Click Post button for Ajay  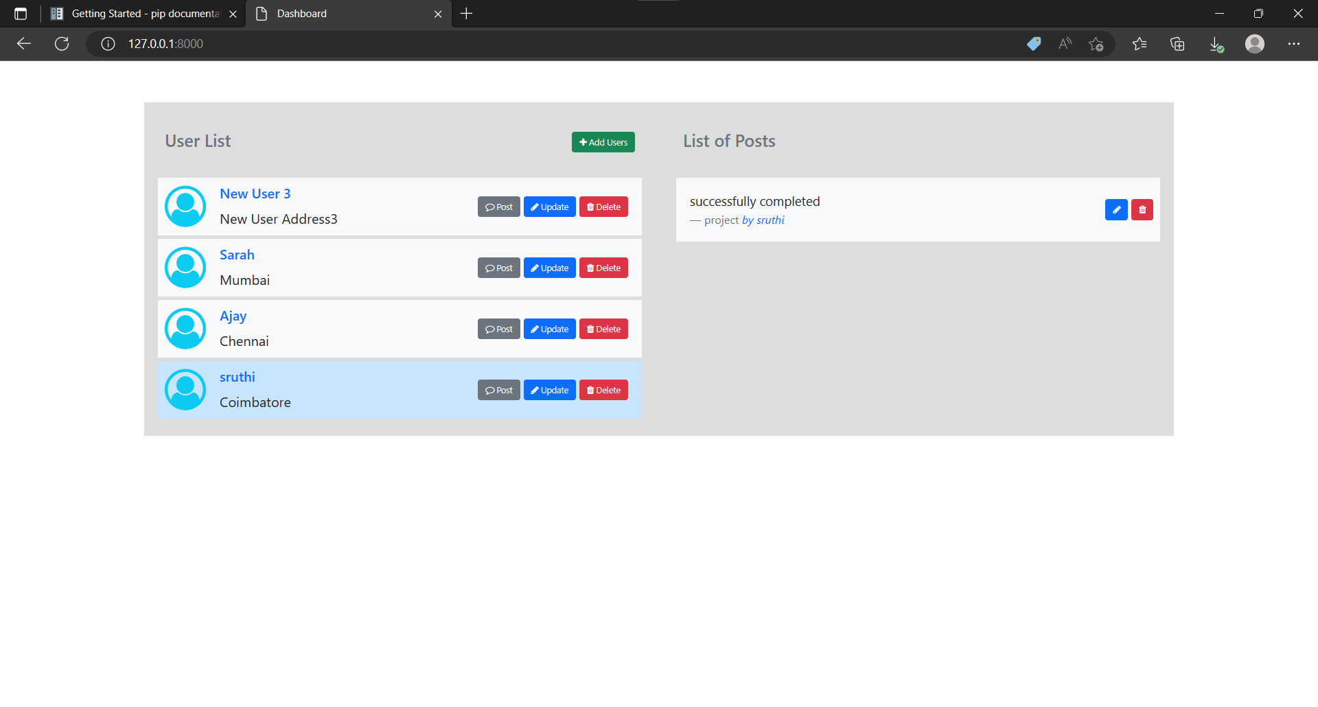pyautogui.click(x=498, y=329)
